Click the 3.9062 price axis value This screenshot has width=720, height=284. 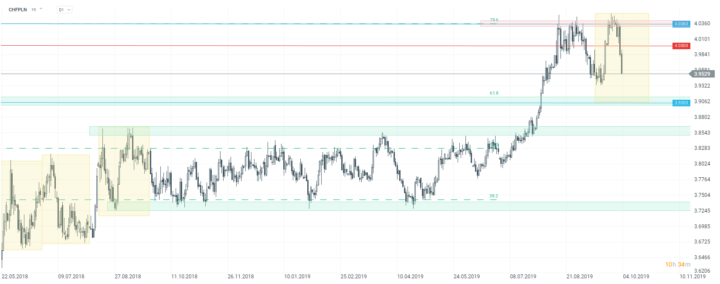702,101
